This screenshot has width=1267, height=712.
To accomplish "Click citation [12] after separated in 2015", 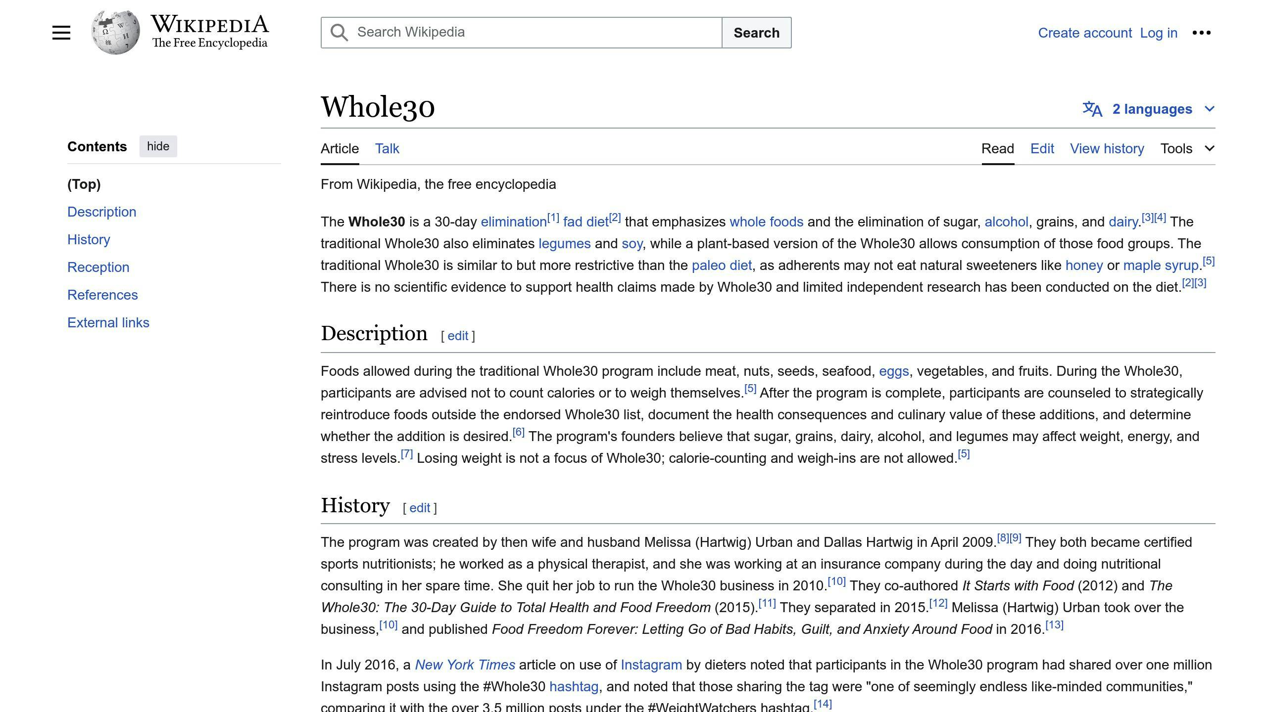I will [938, 603].
